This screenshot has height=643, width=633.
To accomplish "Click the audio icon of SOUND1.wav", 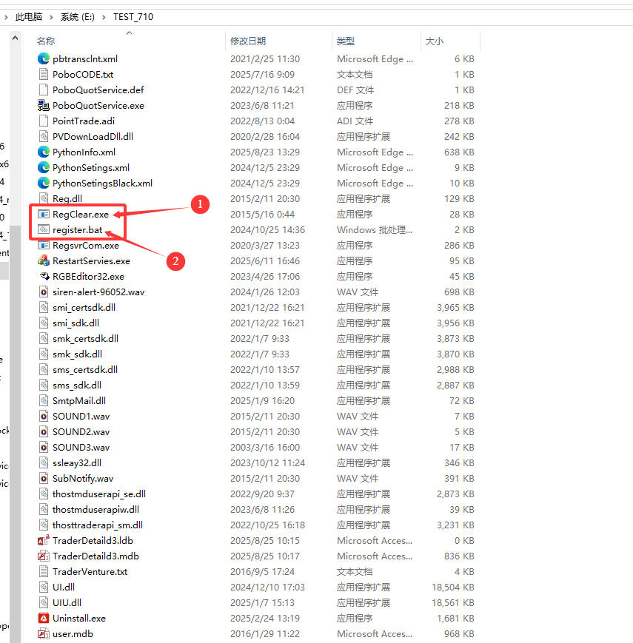I will [44, 417].
